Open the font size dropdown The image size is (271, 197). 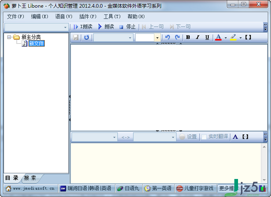pos(157,37)
